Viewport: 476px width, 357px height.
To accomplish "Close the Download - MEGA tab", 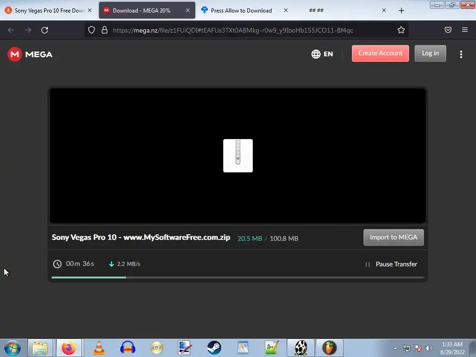I will [x=188, y=10].
